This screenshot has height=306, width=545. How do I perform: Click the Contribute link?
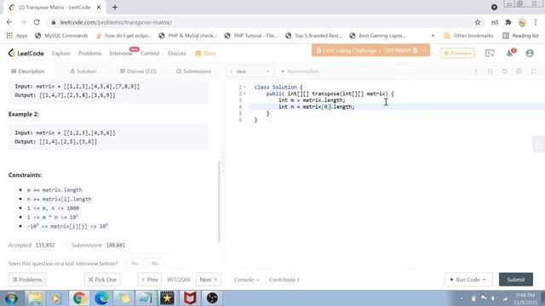pyautogui.click(x=284, y=280)
